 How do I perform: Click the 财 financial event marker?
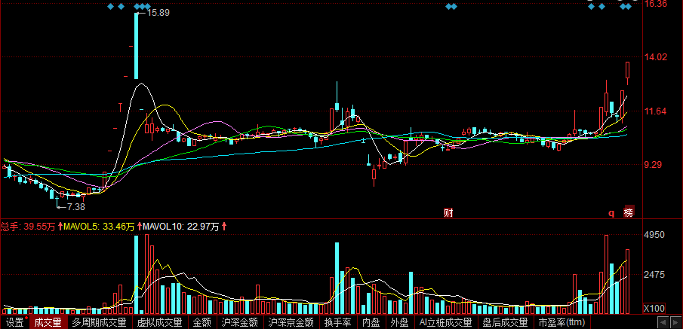(x=448, y=212)
